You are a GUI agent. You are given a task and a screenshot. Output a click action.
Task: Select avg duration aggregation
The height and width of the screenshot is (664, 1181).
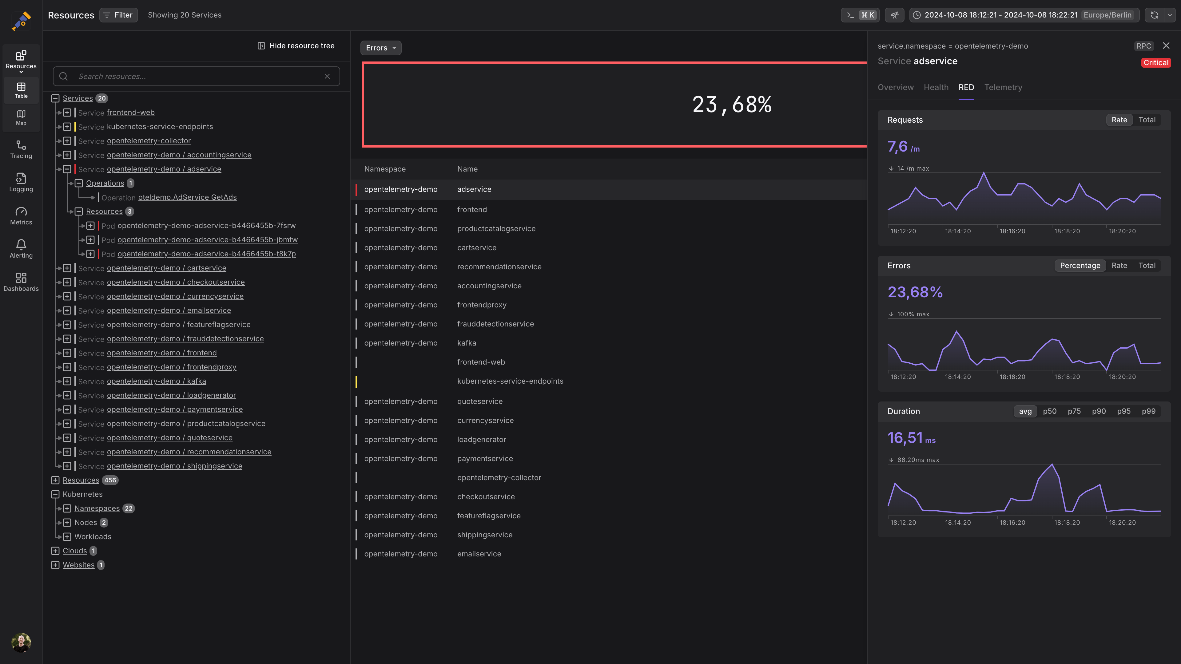1025,412
